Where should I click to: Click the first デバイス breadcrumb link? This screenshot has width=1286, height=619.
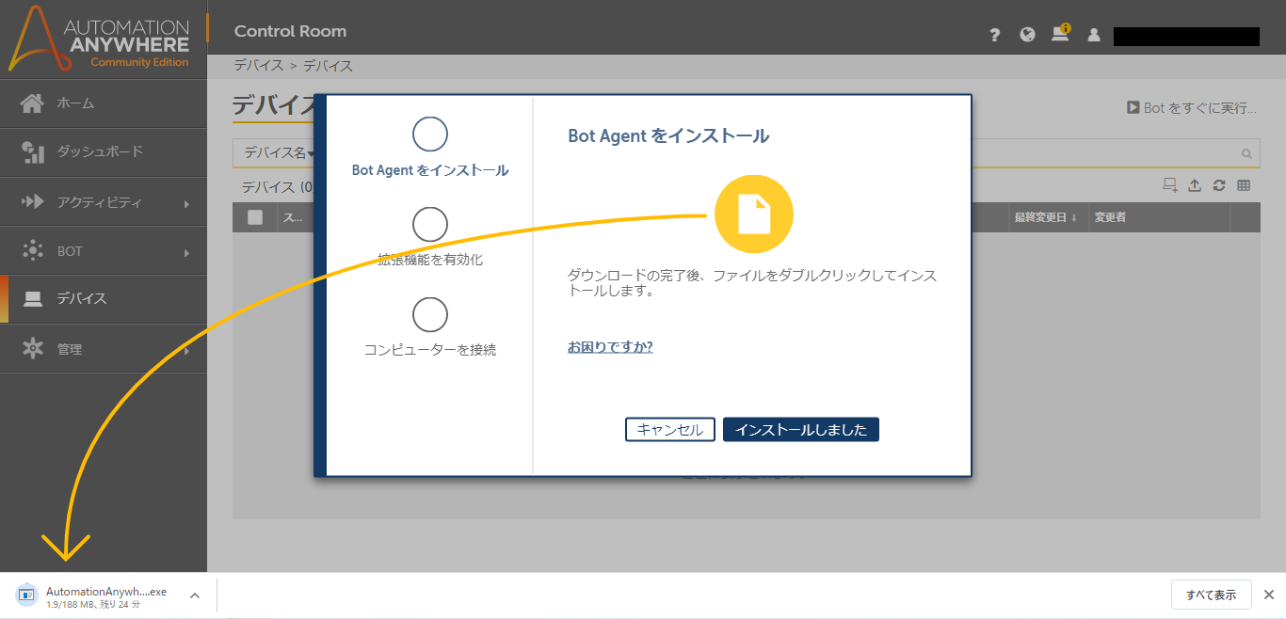click(x=259, y=66)
